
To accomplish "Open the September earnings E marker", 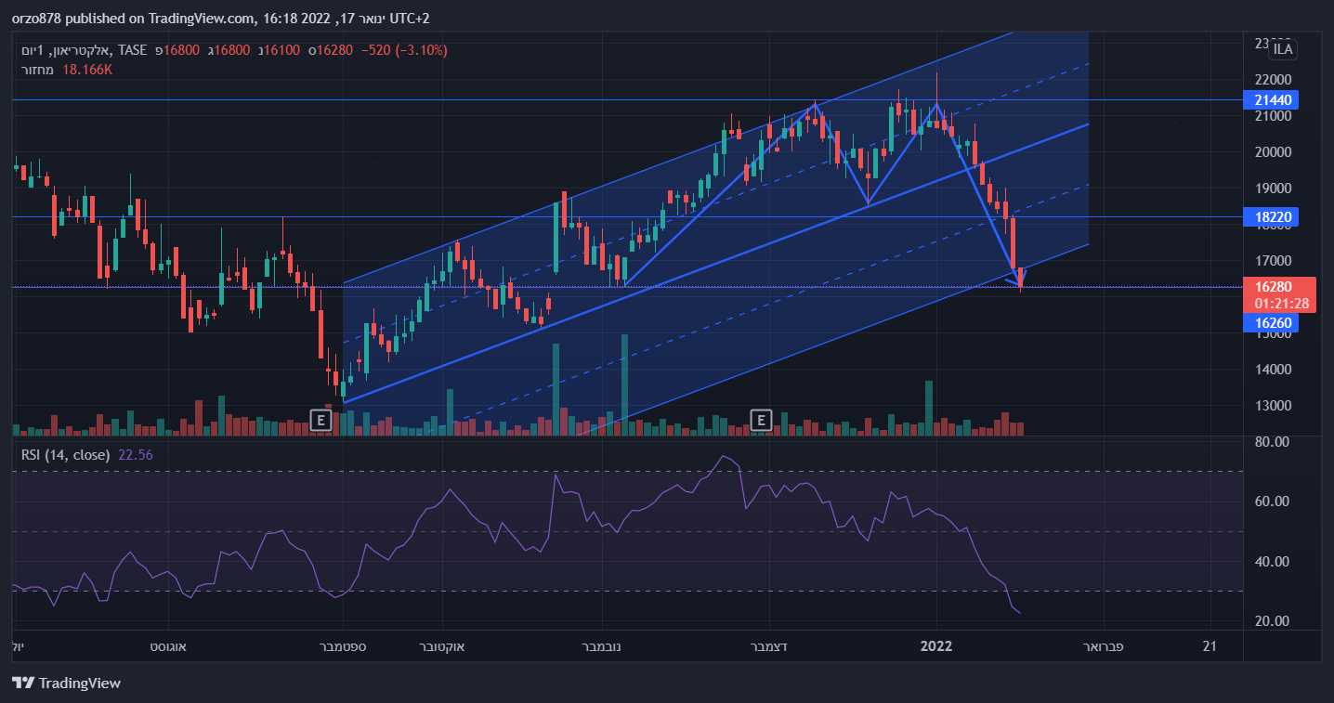I will pos(320,420).
